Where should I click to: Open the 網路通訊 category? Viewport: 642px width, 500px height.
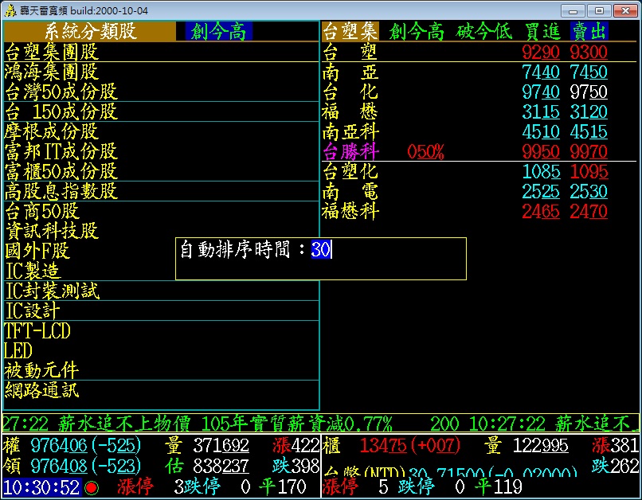[x=42, y=390]
